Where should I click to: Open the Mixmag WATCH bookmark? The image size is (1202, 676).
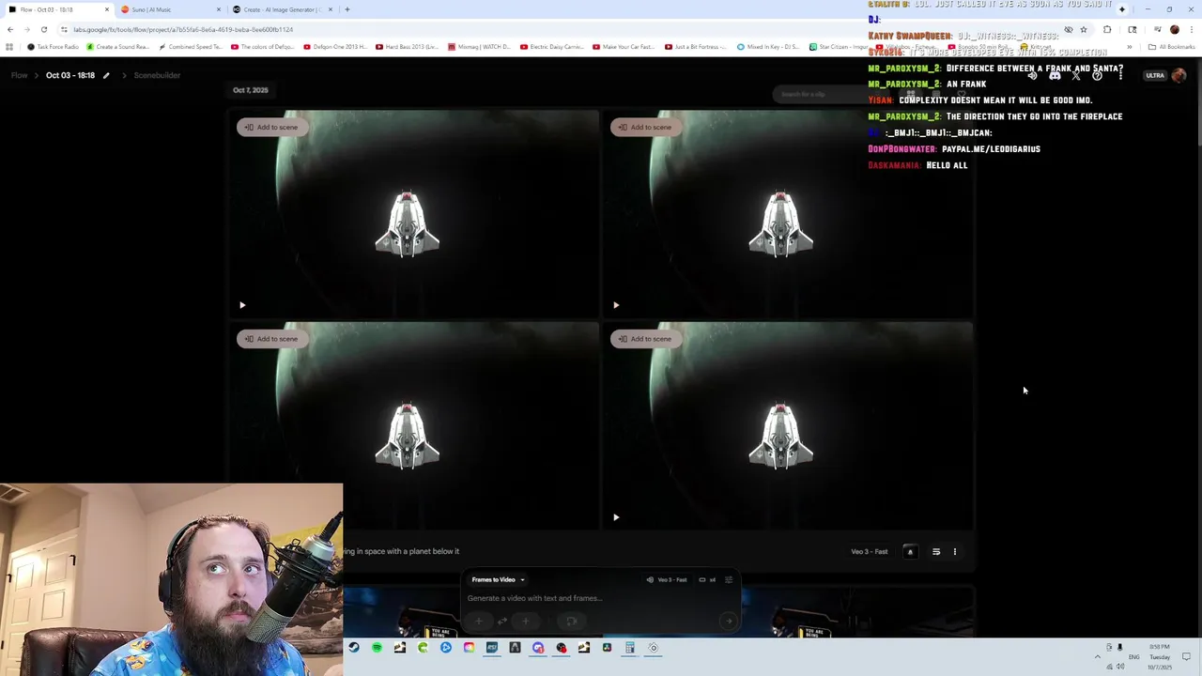pyautogui.click(x=479, y=47)
